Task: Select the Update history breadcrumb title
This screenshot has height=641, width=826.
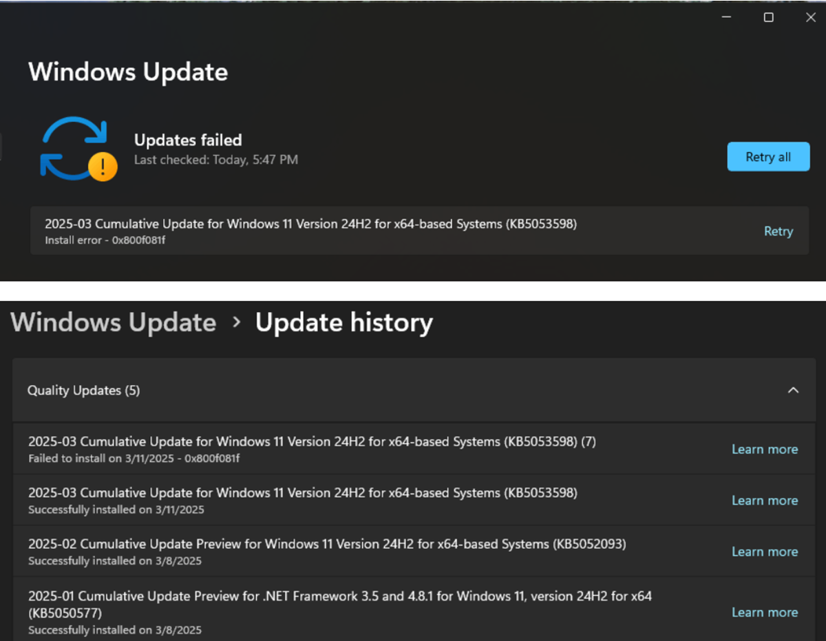Action: coord(343,322)
